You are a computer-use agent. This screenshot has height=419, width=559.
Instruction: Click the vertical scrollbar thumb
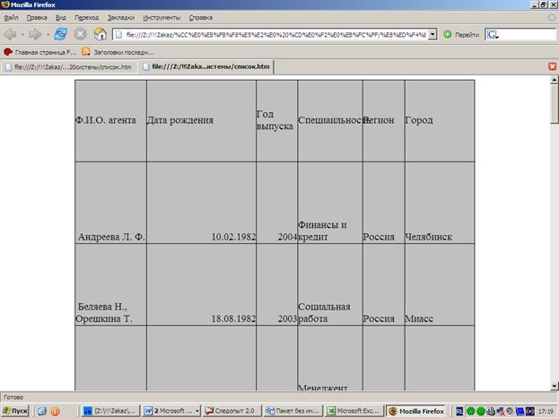point(554,104)
